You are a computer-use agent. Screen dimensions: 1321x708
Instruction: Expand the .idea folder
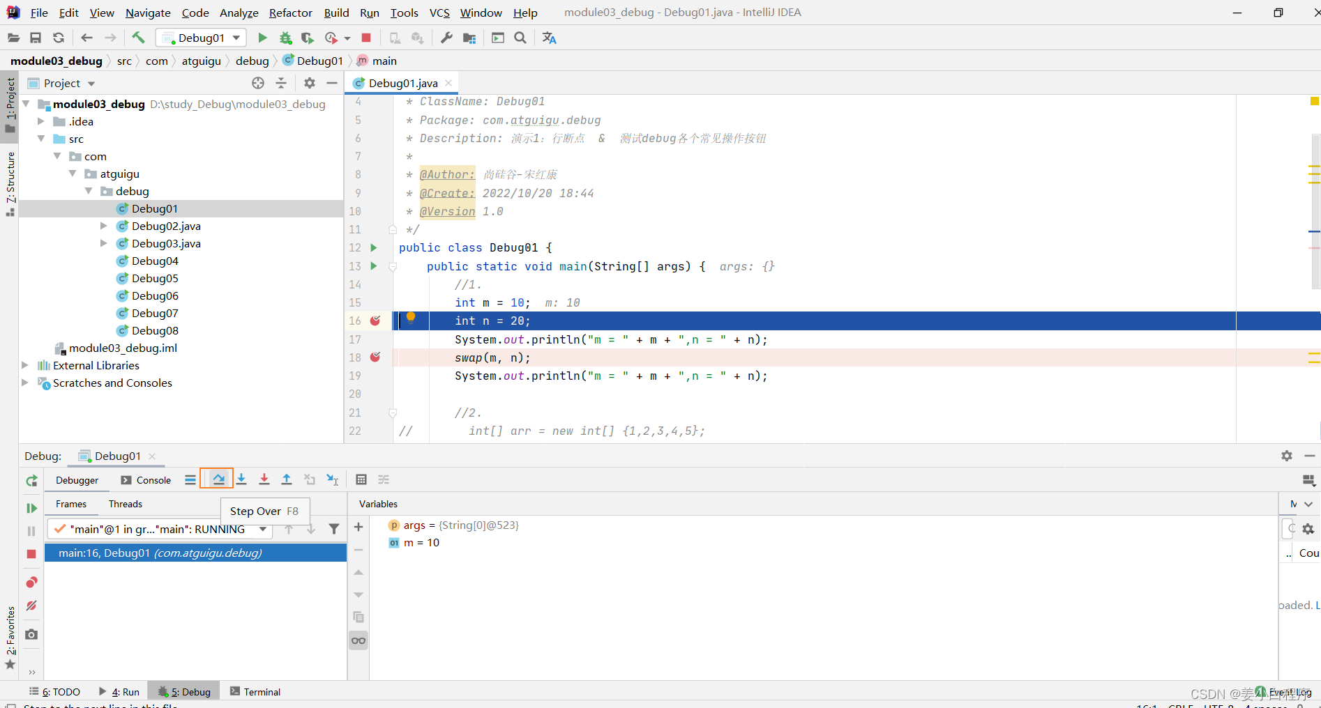pos(41,121)
